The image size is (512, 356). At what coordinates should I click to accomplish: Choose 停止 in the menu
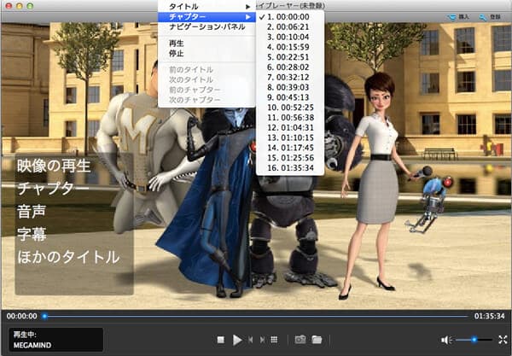[x=177, y=53]
